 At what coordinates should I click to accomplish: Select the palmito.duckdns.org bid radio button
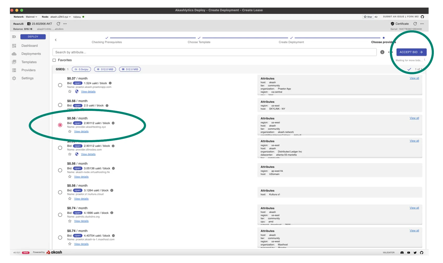coord(60,215)
